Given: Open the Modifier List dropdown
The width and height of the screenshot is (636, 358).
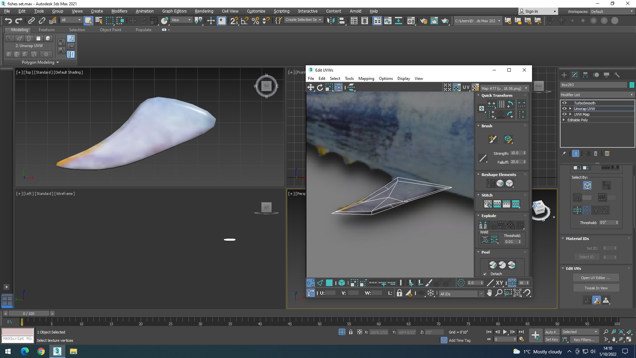Looking at the screenshot, I should pos(597,95).
